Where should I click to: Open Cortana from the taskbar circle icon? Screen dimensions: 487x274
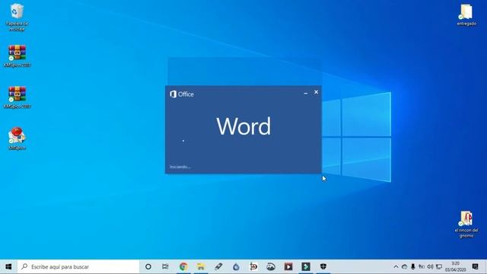(148, 266)
